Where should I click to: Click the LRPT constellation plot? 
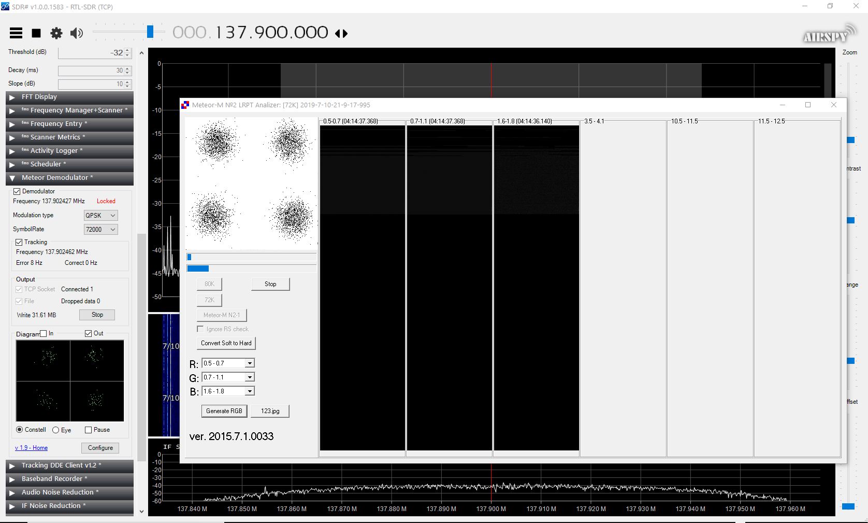[251, 183]
